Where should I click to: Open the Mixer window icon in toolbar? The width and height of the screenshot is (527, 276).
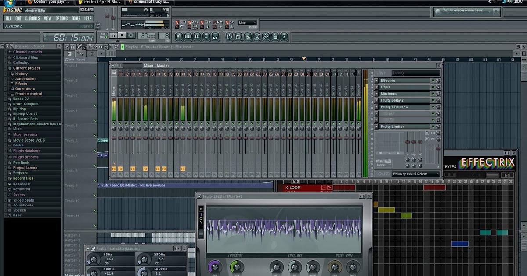216,37
